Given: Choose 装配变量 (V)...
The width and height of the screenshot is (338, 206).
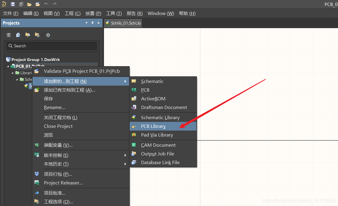Looking at the screenshot, I should (x=81, y=145).
